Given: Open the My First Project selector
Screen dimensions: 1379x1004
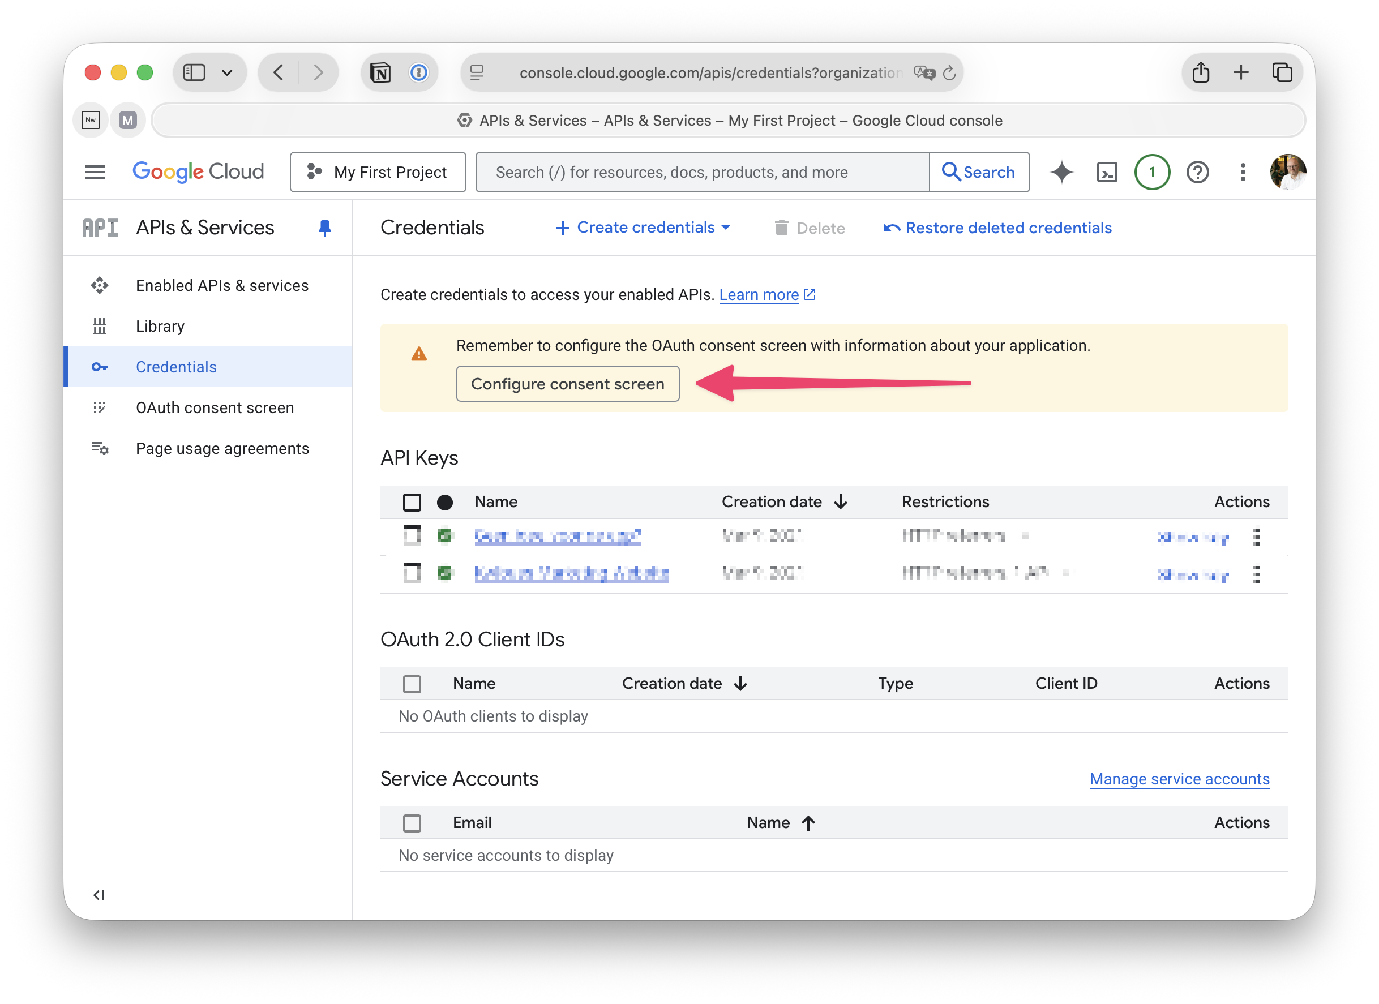Looking at the screenshot, I should tap(378, 172).
